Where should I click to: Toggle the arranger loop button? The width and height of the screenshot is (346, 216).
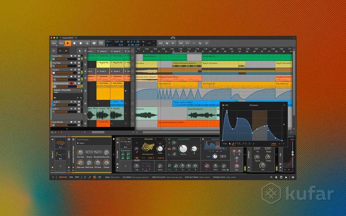149,44
